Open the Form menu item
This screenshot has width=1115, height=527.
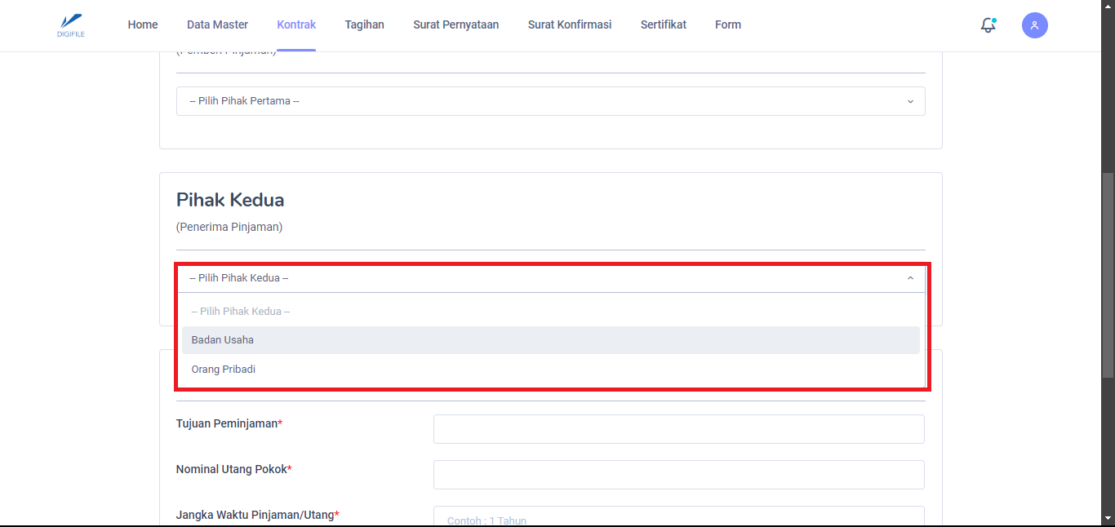tap(727, 24)
